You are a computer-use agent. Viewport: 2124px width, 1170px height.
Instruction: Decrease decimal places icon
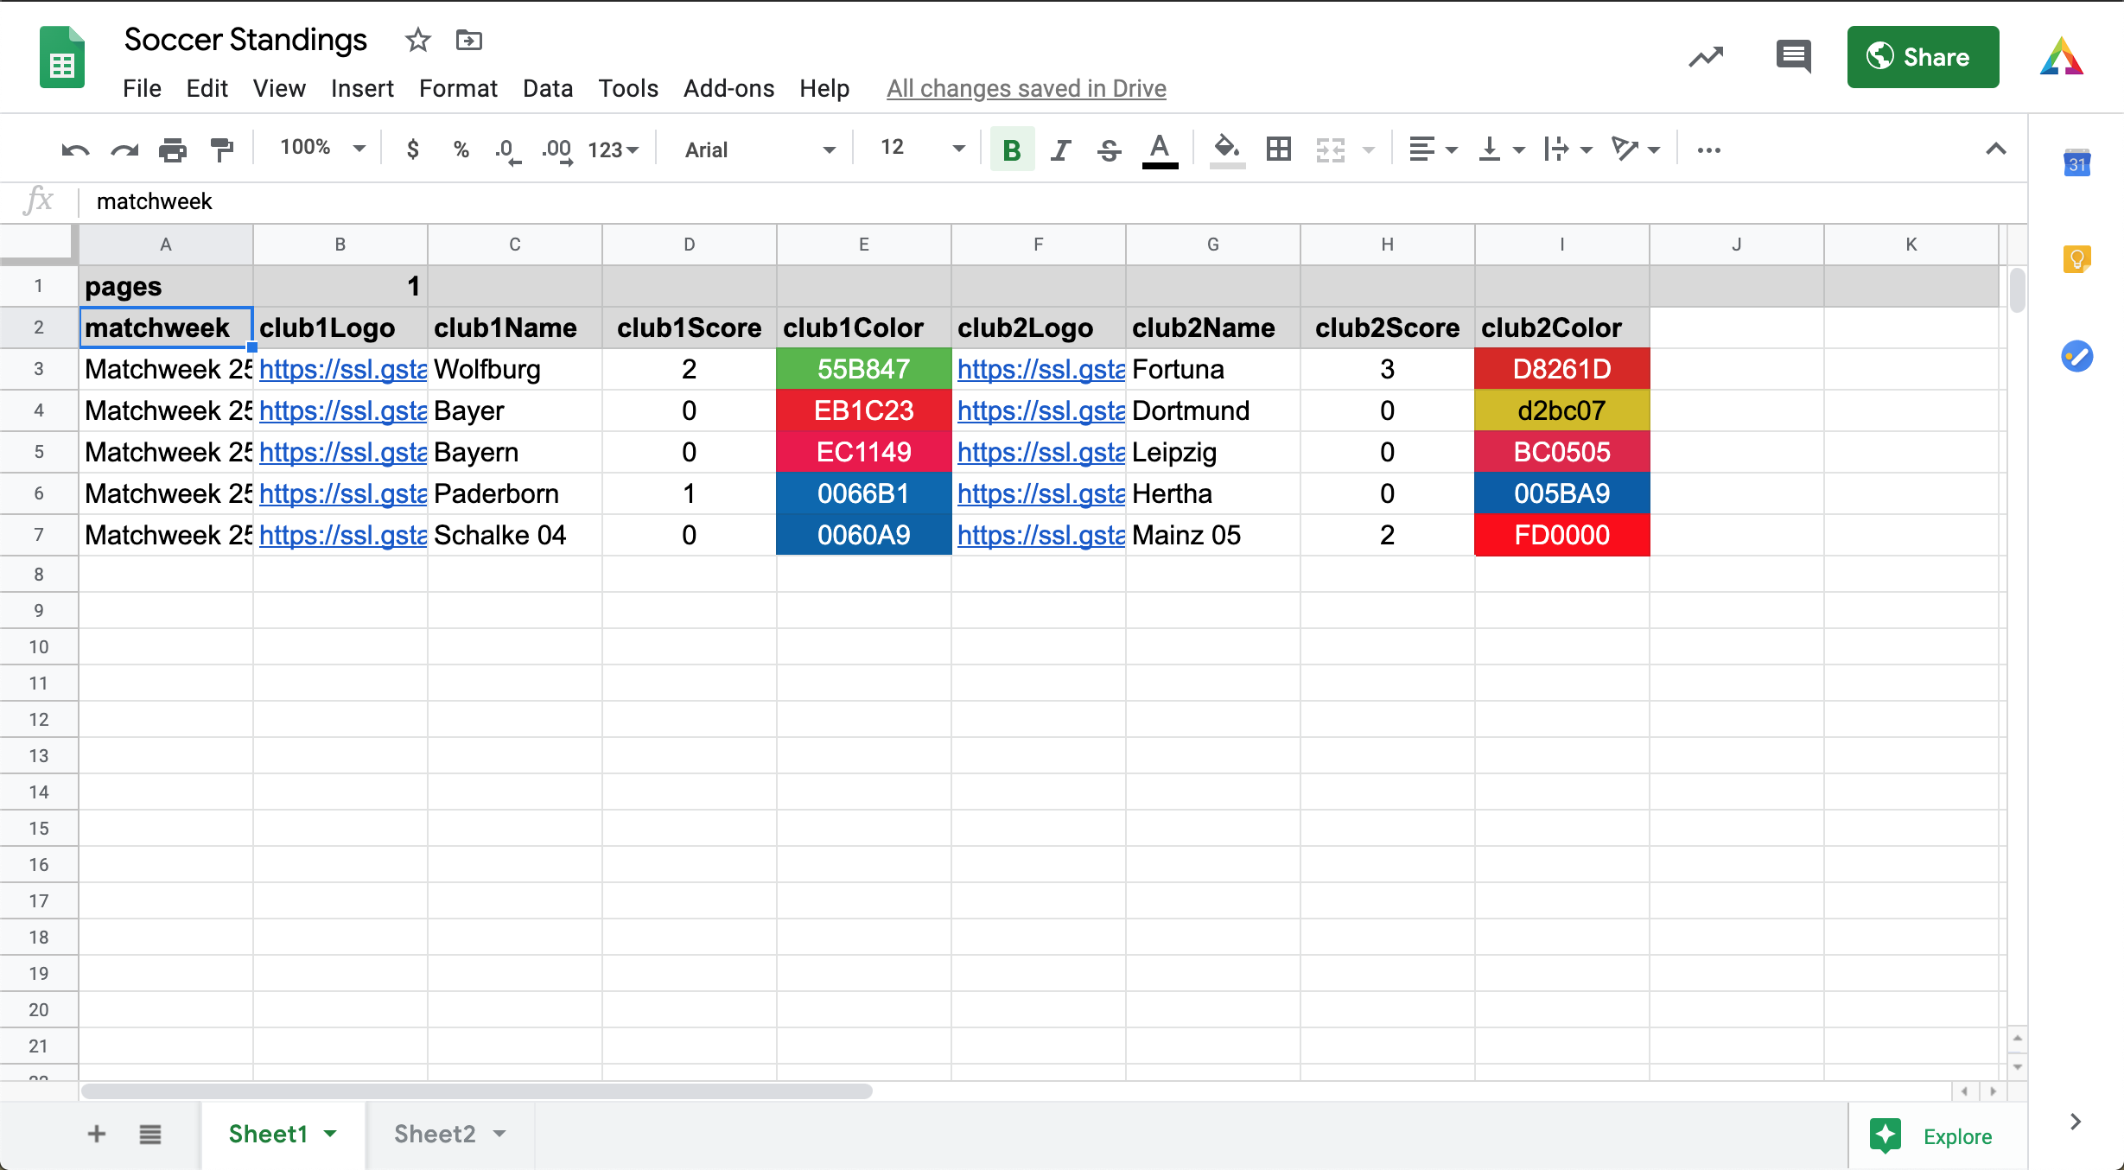pyautogui.click(x=507, y=151)
